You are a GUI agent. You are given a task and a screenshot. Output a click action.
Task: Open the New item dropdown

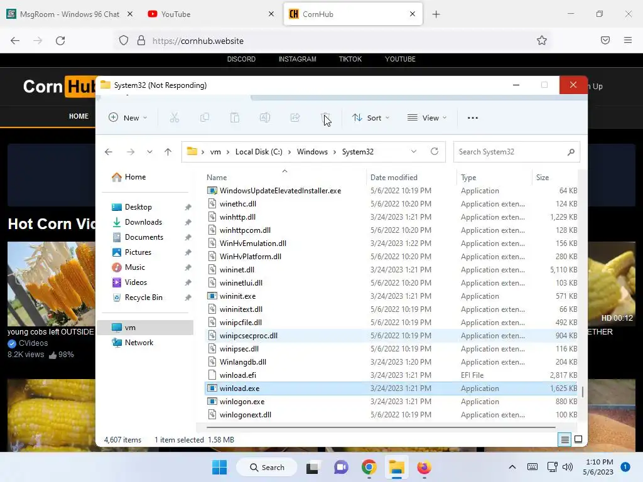[x=127, y=117]
